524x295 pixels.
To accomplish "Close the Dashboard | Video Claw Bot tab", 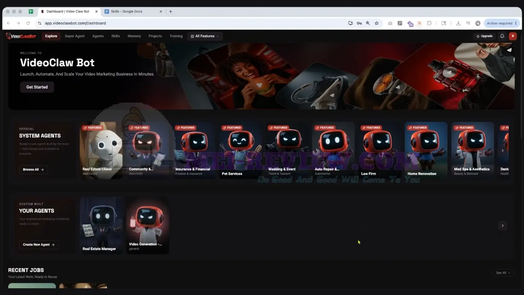I will 97,11.
